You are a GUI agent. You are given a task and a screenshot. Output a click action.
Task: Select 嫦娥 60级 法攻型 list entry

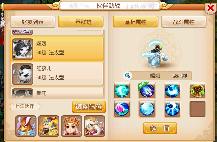click(57, 49)
